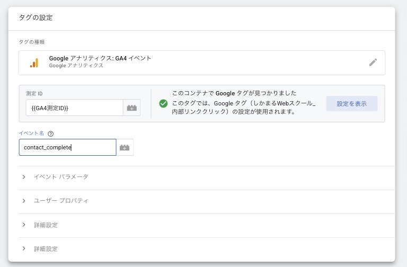Click the pencil edit icon for tag type
The image size is (407, 267).
(373, 63)
